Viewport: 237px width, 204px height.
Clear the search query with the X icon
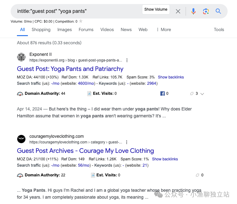tap(178, 11)
